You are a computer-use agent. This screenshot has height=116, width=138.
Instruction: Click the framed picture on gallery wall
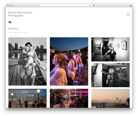pos(124,45)
